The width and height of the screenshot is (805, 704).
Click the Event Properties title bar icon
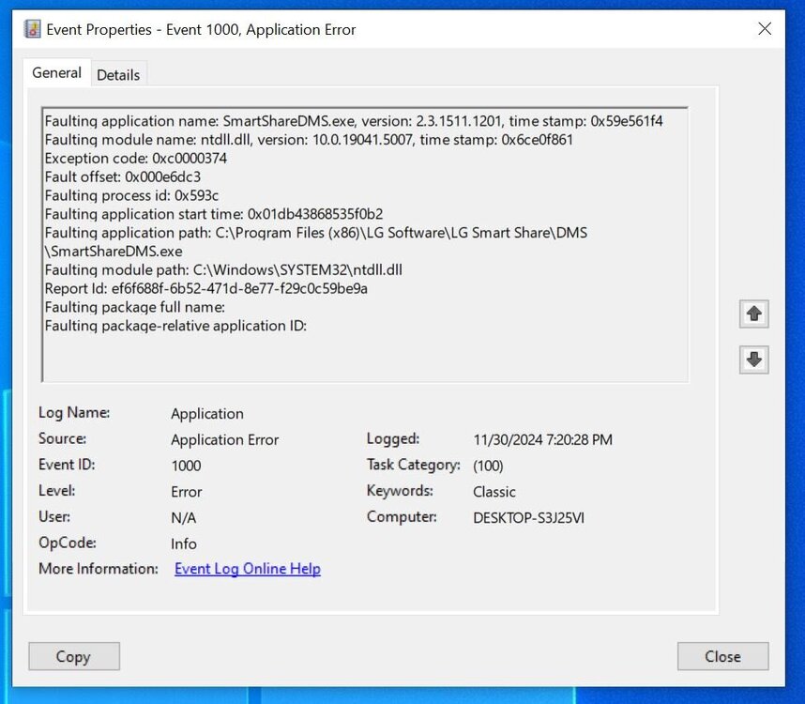point(32,29)
